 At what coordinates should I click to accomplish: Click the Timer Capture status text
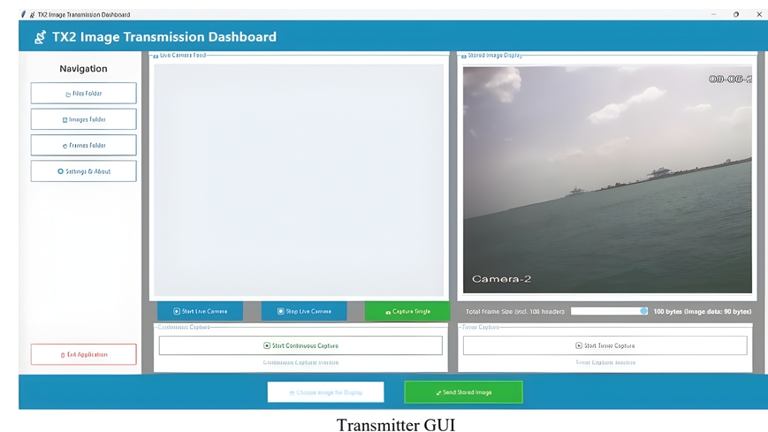tap(605, 362)
